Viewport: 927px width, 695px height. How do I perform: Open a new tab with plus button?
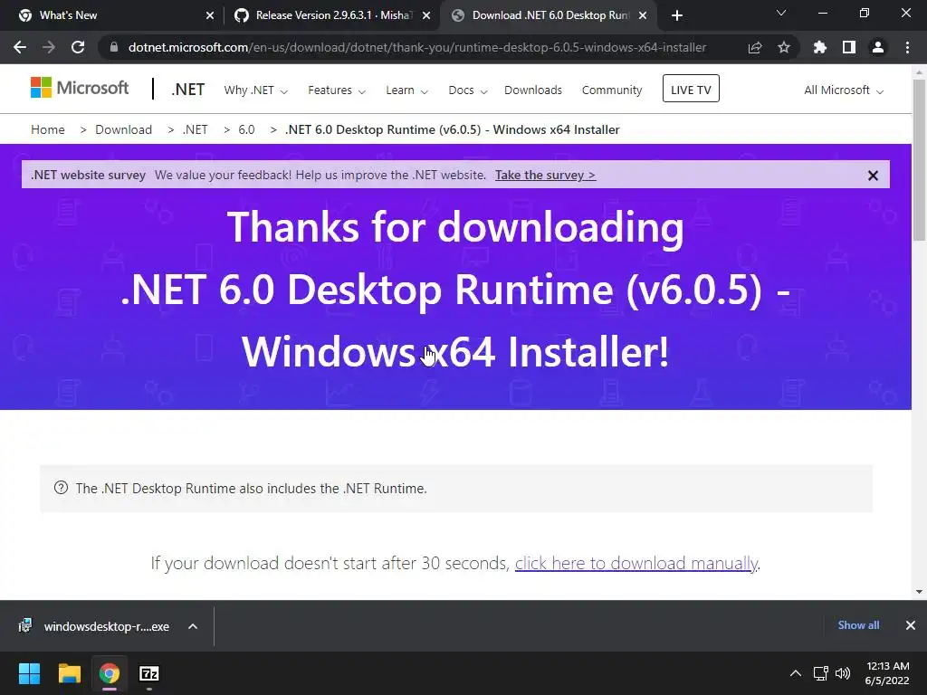tap(677, 15)
